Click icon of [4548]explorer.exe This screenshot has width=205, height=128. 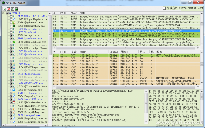click(14, 93)
